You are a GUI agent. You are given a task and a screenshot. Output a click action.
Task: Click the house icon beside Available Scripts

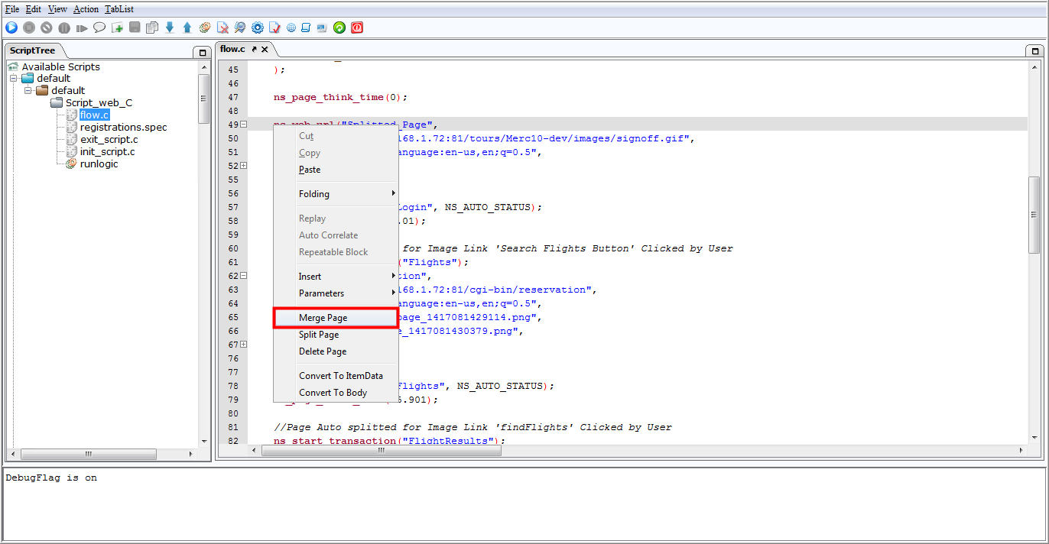coord(13,66)
